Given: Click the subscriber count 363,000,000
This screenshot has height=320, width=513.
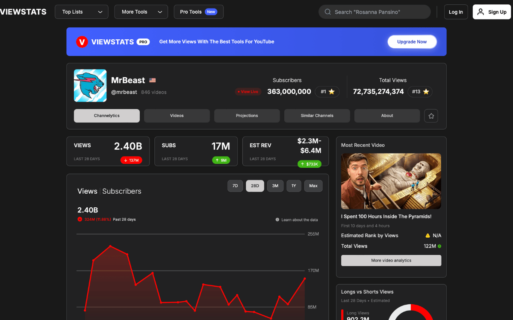Looking at the screenshot, I should [x=289, y=92].
